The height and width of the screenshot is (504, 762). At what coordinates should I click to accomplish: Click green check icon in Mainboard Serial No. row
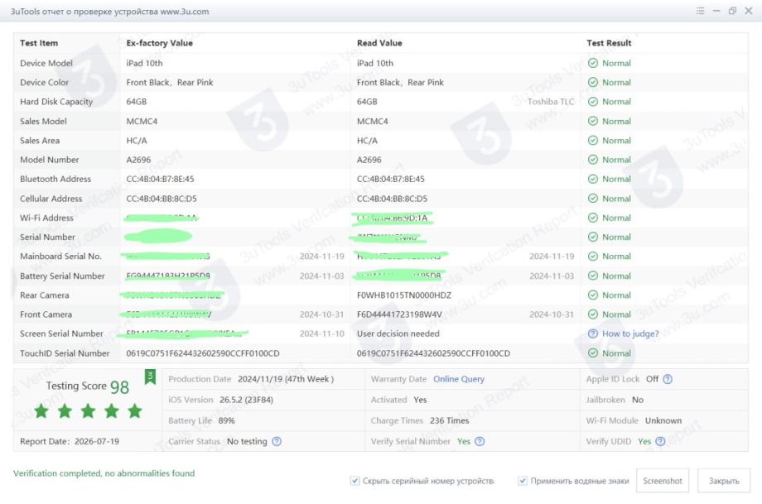pyautogui.click(x=593, y=257)
